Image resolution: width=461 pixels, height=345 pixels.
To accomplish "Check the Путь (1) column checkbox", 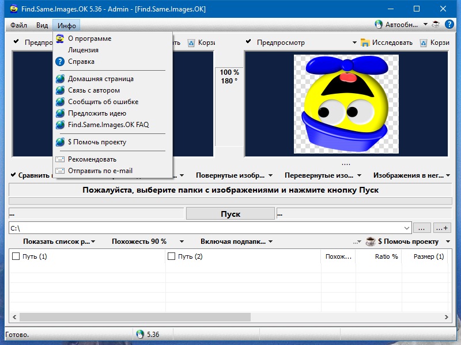I will 16,256.
